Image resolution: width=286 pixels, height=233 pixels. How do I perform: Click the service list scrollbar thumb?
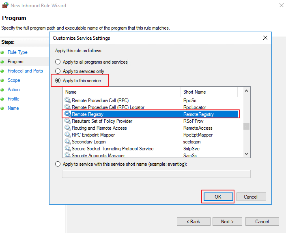click(x=246, y=126)
